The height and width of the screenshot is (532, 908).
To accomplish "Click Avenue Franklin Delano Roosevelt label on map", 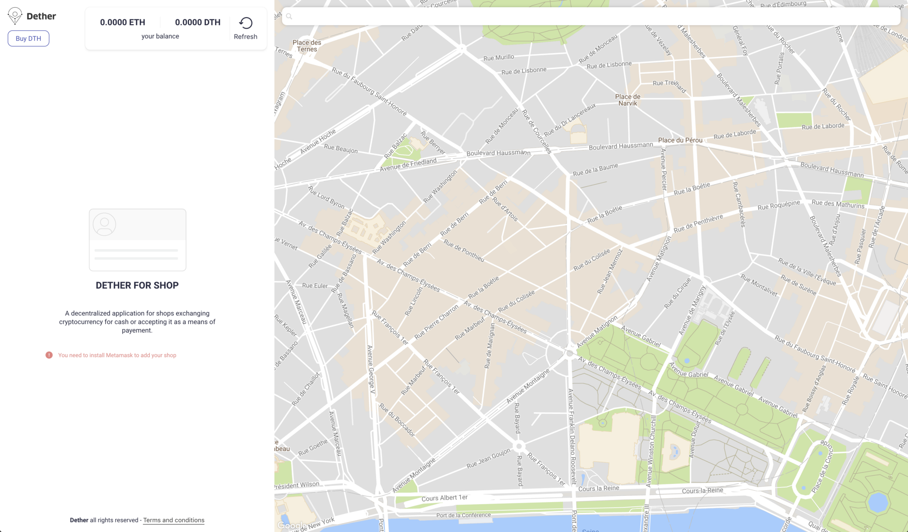I will [572, 437].
